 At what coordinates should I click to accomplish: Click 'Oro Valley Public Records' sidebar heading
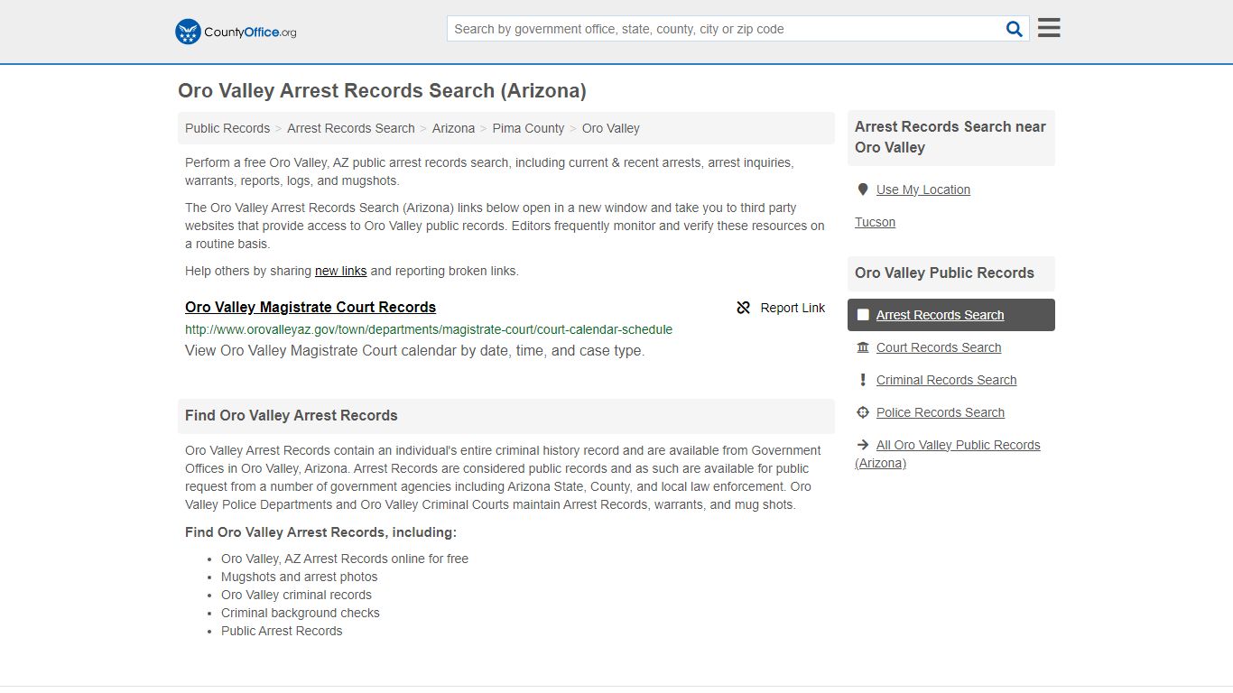point(944,273)
